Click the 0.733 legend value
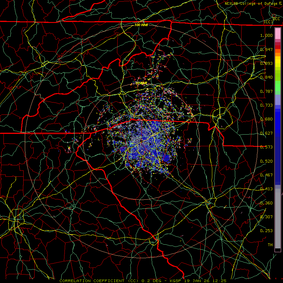This screenshot has height=283, width=283. (x=266, y=105)
